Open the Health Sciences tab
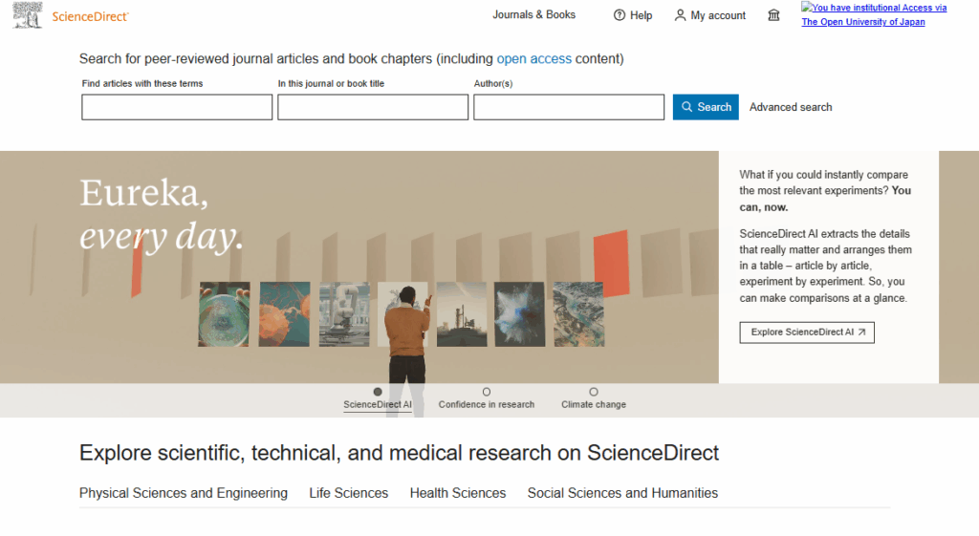This screenshot has width=979, height=536. (458, 493)
